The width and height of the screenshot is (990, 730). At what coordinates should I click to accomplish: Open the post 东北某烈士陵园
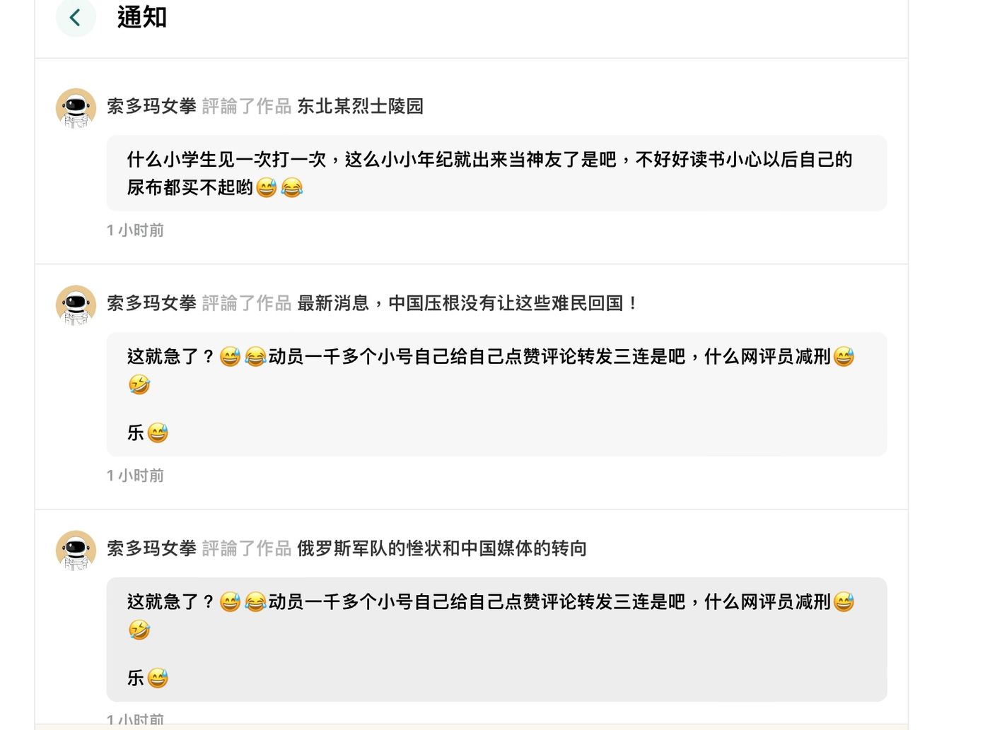[360, 106]
